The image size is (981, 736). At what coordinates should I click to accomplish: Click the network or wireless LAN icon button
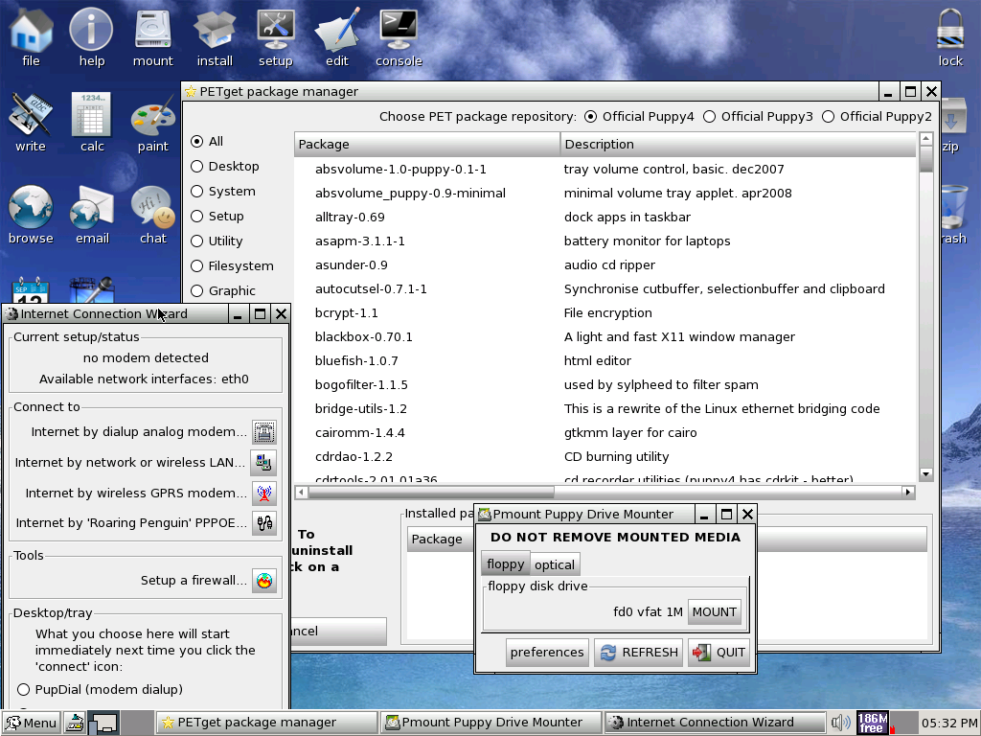coord(263,463)
